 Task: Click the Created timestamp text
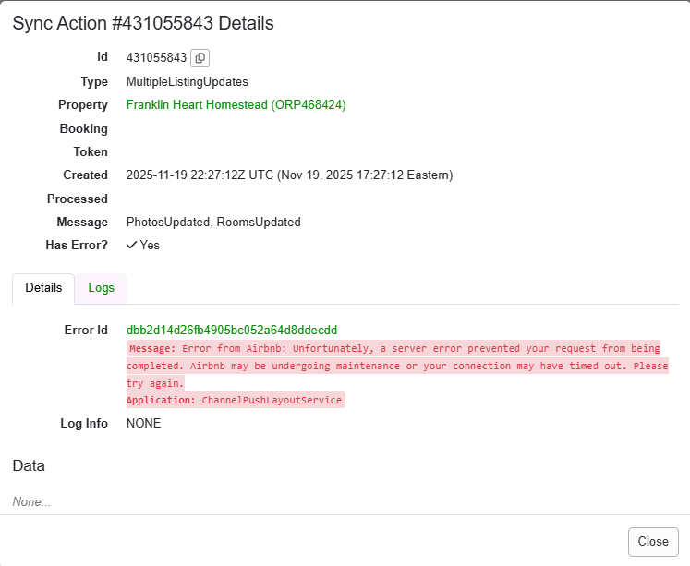289,175
